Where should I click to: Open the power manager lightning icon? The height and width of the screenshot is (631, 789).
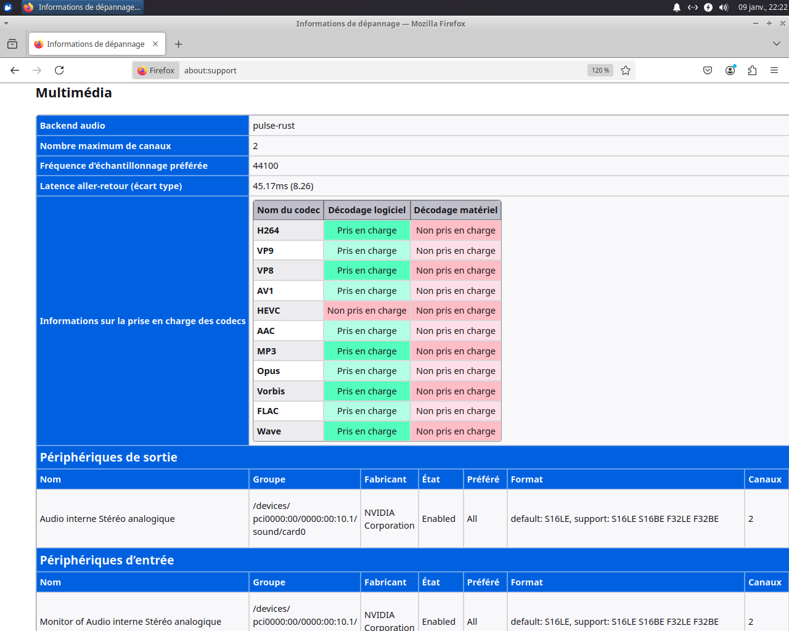708,7
